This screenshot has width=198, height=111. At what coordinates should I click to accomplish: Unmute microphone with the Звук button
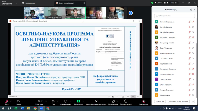(7, 101)
